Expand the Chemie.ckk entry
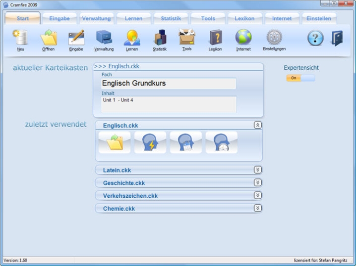Screen dimensions: 356x266 tap(257, 208)
